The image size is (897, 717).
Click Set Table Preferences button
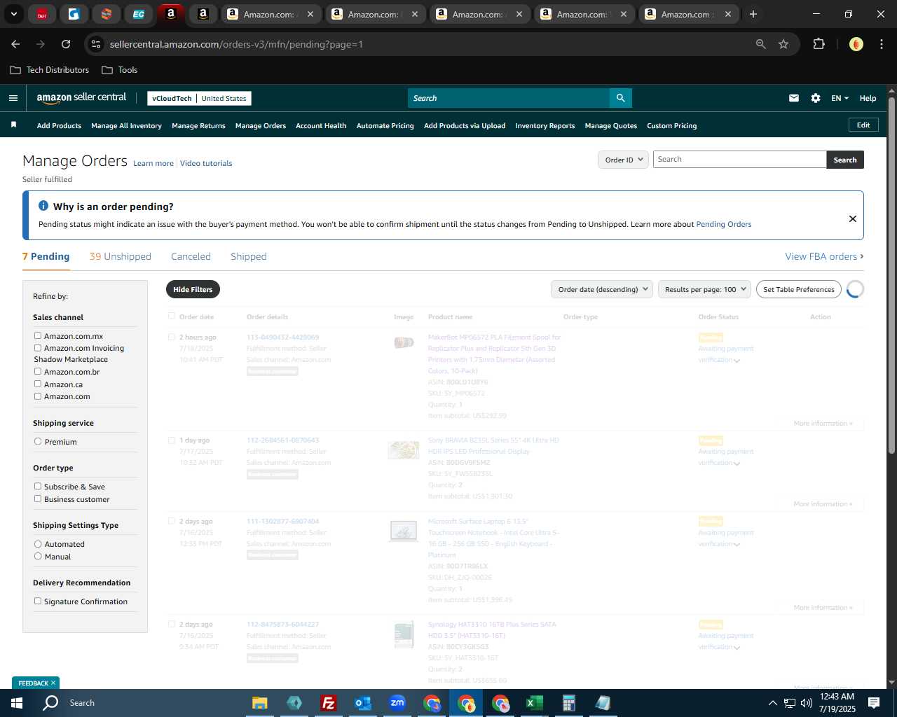799,289
